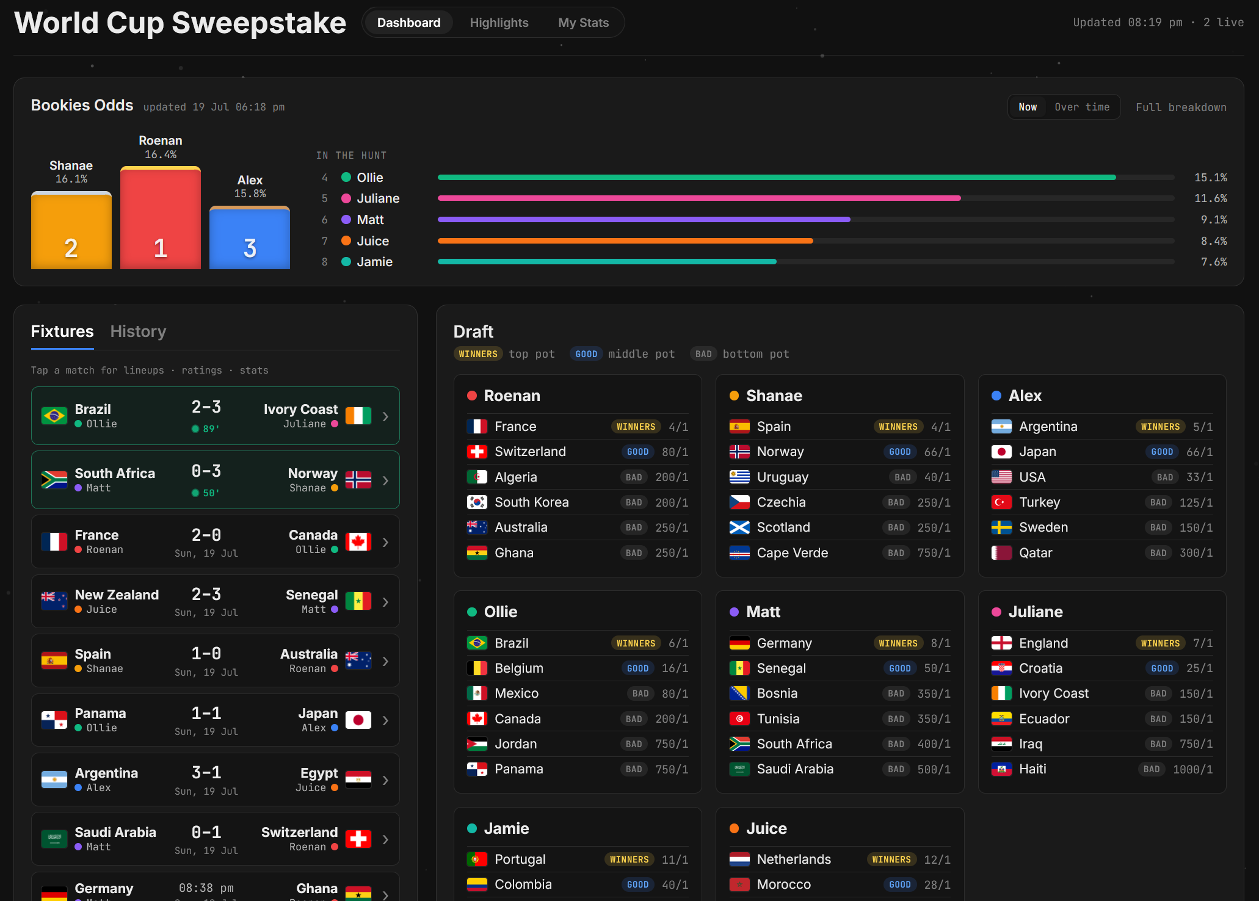Click the Japan flag in Alex's draft

[x=1002, y=452]
